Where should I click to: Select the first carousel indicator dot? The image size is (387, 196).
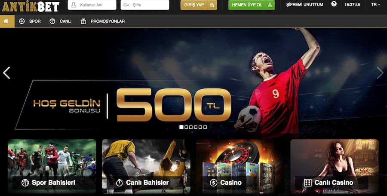pos(181,127)
